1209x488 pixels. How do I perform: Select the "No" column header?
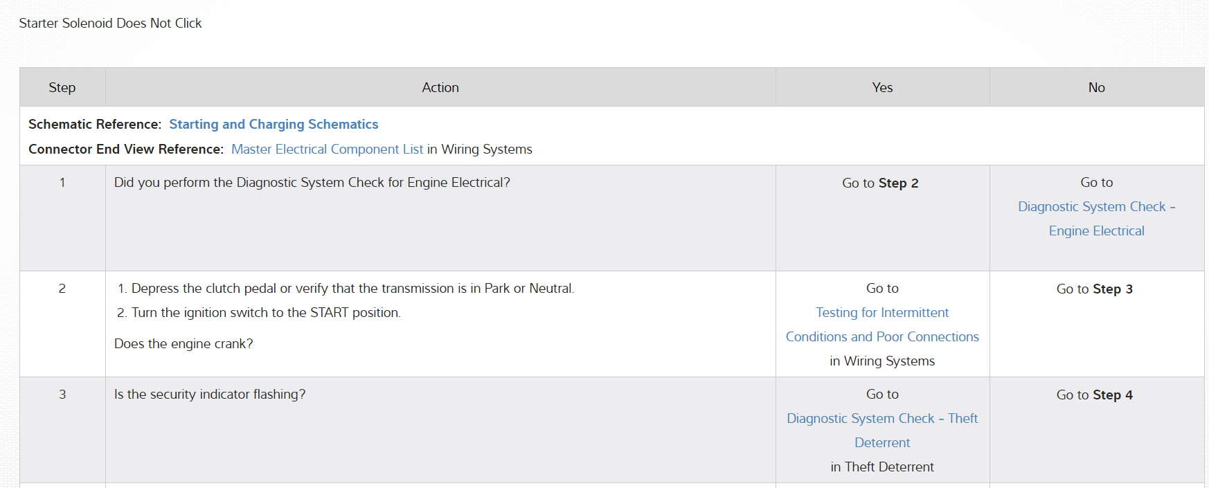tap(1096, 88)
